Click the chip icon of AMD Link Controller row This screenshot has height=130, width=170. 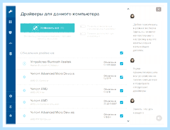click(x=24, y=102)
